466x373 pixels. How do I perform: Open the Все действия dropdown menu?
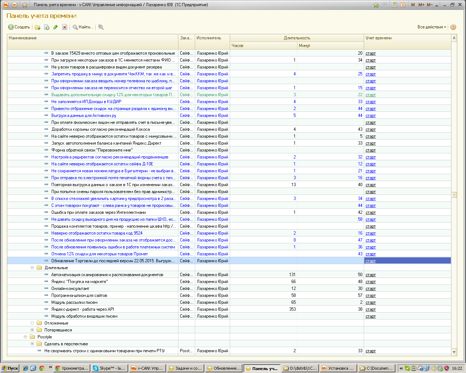(432, 27)
